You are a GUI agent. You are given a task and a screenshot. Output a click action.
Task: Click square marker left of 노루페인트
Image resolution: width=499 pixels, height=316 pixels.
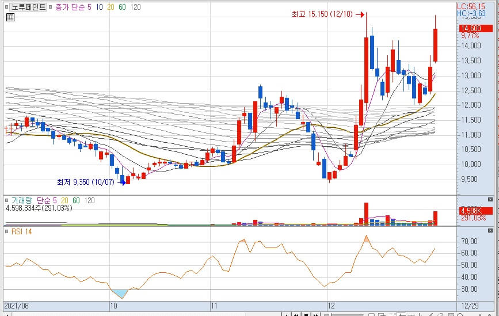point(6,7)
